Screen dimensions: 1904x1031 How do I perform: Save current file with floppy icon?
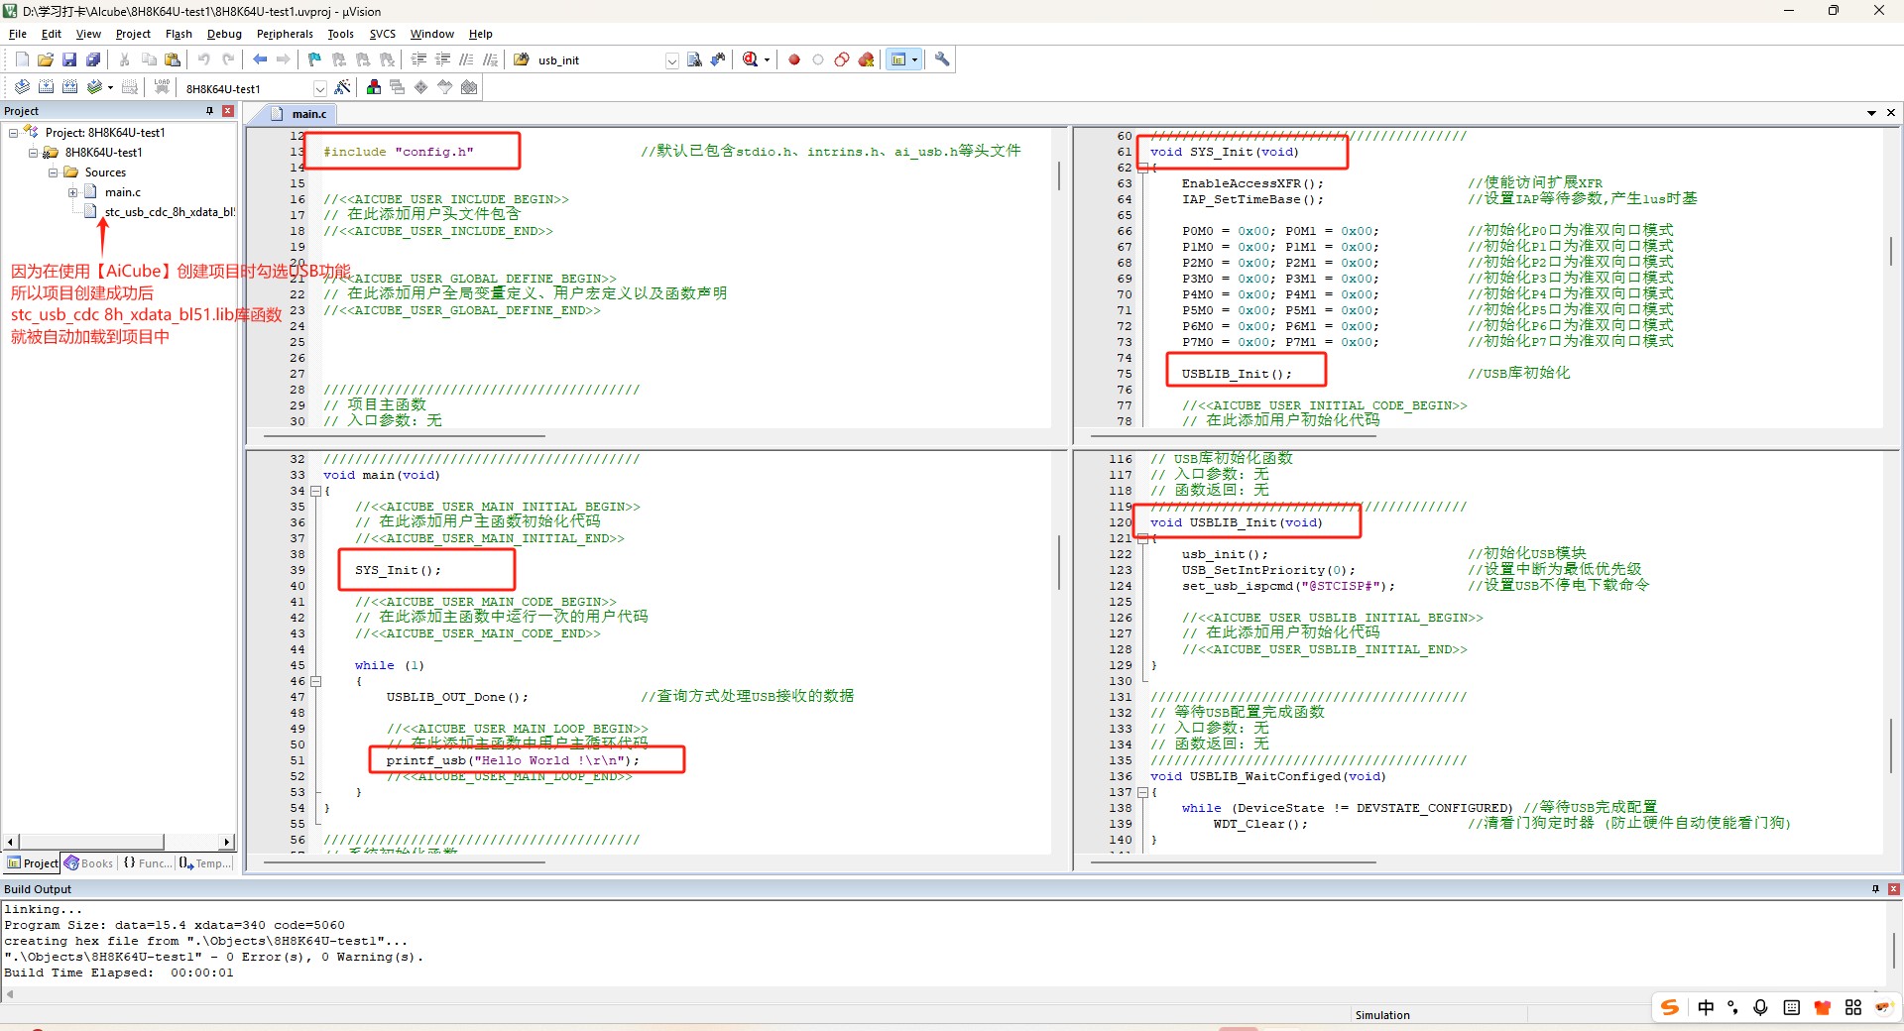69,59
